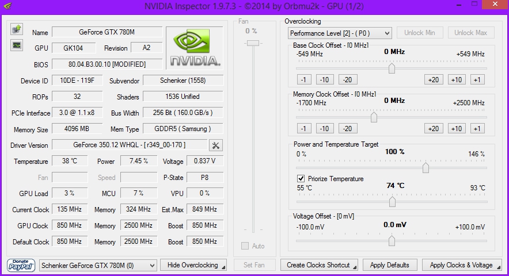Click the GPU Load value 3 %
The width and height of the screenshot is (509, 276).
click(x=70, y=193)
